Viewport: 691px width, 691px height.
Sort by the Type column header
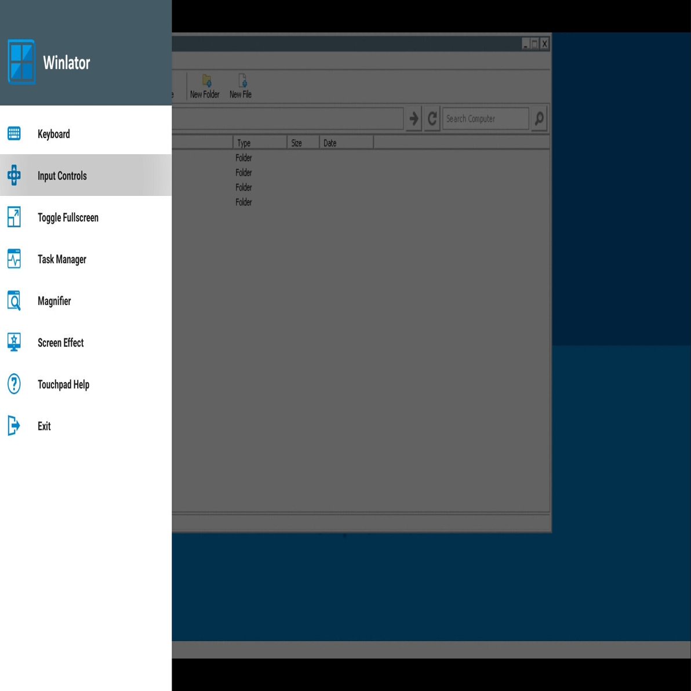pos(260,143)
